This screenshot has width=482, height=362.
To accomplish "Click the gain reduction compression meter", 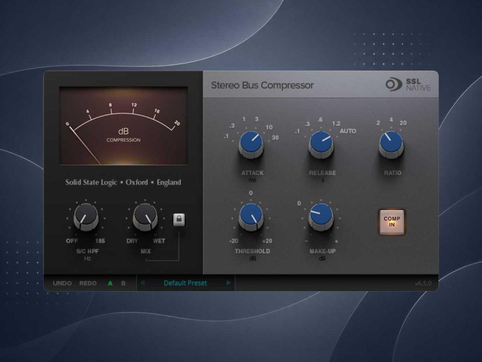I will pos(124,125).
